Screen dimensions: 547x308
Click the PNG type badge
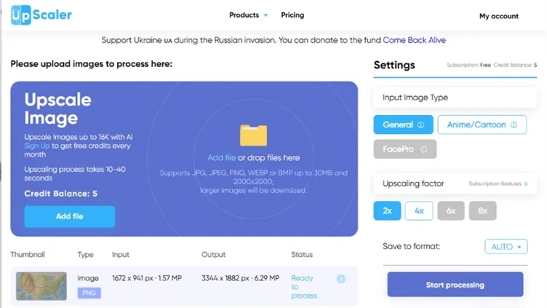pyautogui.click(x=89, y=293)
